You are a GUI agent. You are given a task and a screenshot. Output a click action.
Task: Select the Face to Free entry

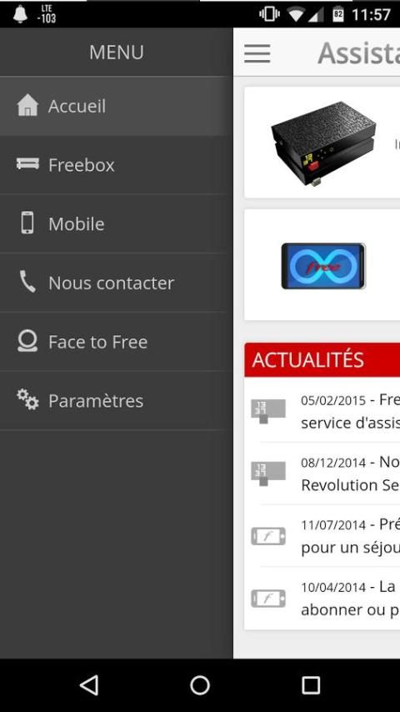116,342
